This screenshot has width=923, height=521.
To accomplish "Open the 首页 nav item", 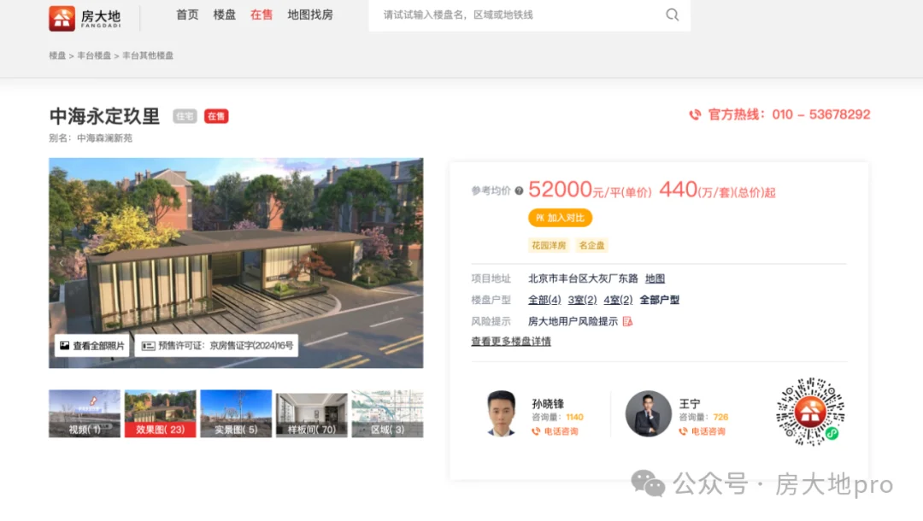I will tap(187, 15).
